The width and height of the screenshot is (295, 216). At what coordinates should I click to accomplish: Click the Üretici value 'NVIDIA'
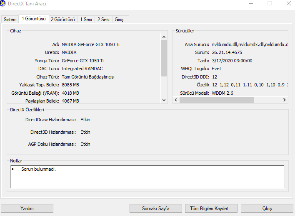click(69, 52)
